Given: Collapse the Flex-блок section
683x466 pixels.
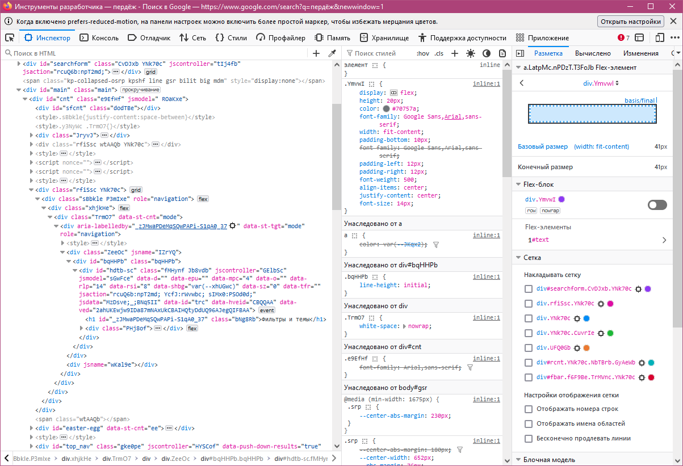Looking at the screenshot, I should click(518, 184).
